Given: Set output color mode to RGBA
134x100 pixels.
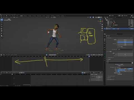Looking at the screenshot, I should [130, 69].
